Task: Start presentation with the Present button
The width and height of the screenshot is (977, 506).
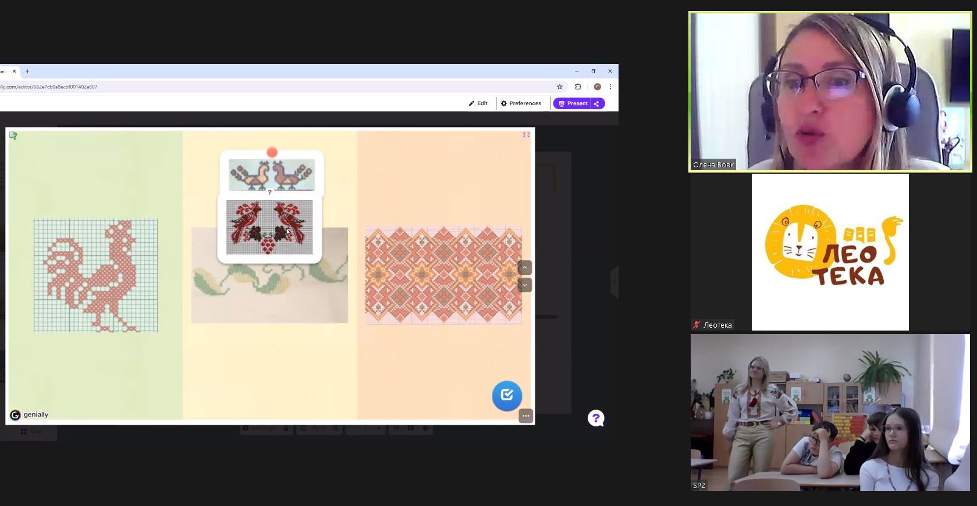Action: click(572, 103)
